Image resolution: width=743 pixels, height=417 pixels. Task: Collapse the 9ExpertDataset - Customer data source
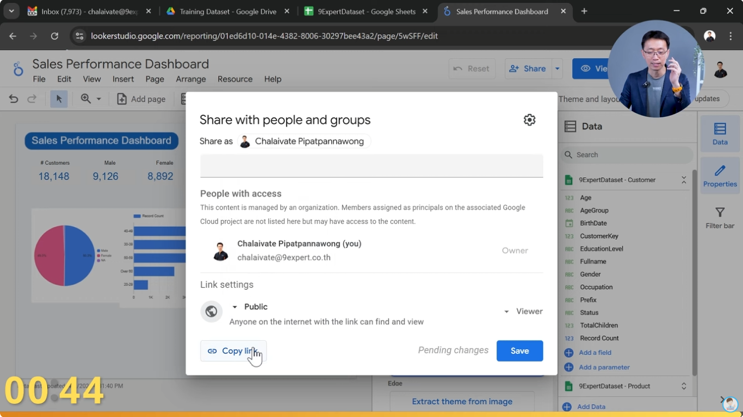coord(684,179)
